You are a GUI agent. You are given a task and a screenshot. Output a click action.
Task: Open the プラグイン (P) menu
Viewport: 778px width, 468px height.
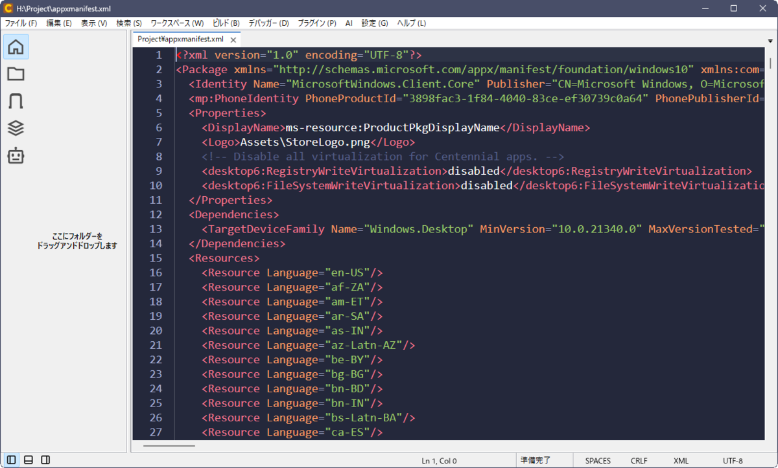[317, 23]
